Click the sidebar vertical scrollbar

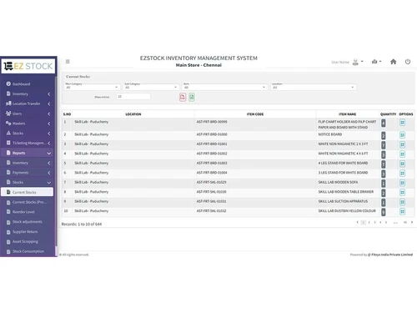pos(57,161)
